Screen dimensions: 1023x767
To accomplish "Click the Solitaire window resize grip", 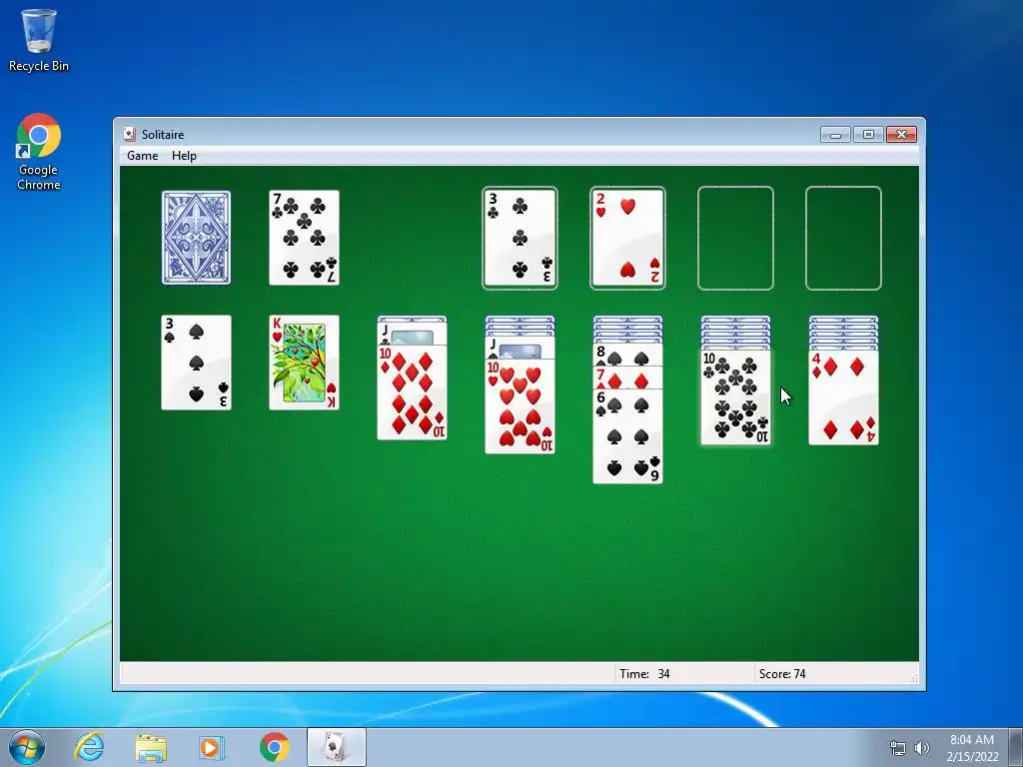I will (x=913, y=678).
